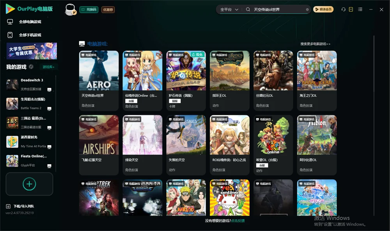Open the Naruto game thumbnail

[186, 198]
